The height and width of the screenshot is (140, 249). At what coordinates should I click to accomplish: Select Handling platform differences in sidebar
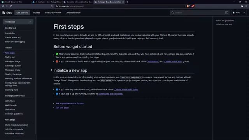[18, 79]
